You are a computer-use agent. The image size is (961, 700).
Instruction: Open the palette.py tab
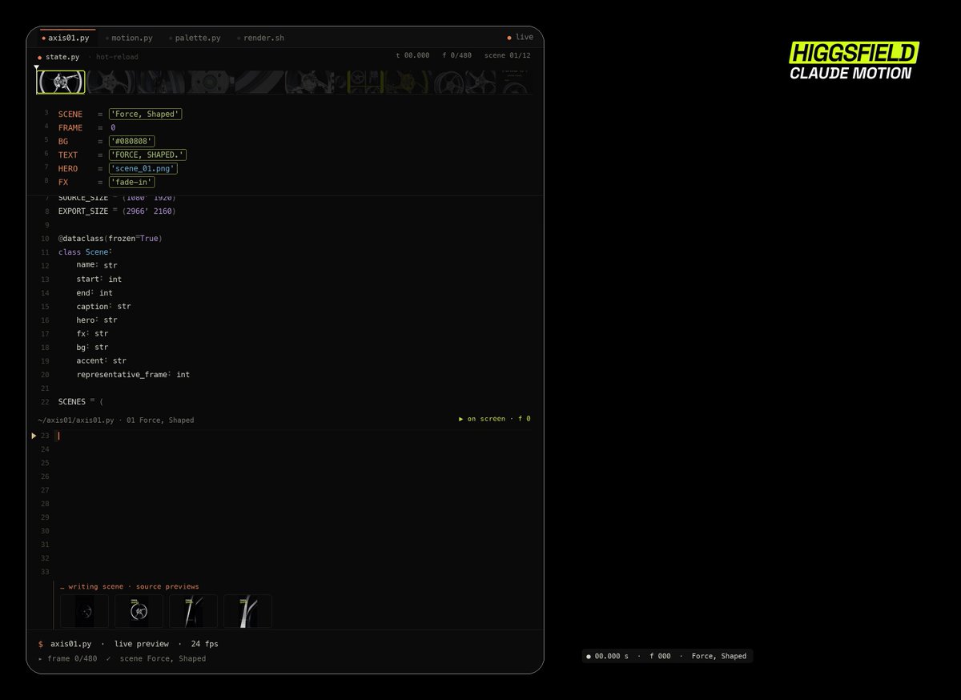pos(195,38)
